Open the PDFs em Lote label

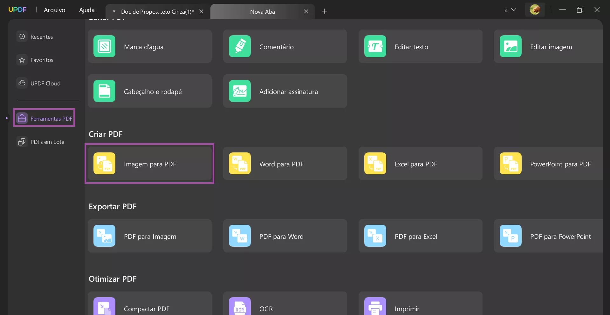click(x=47, y=142)
